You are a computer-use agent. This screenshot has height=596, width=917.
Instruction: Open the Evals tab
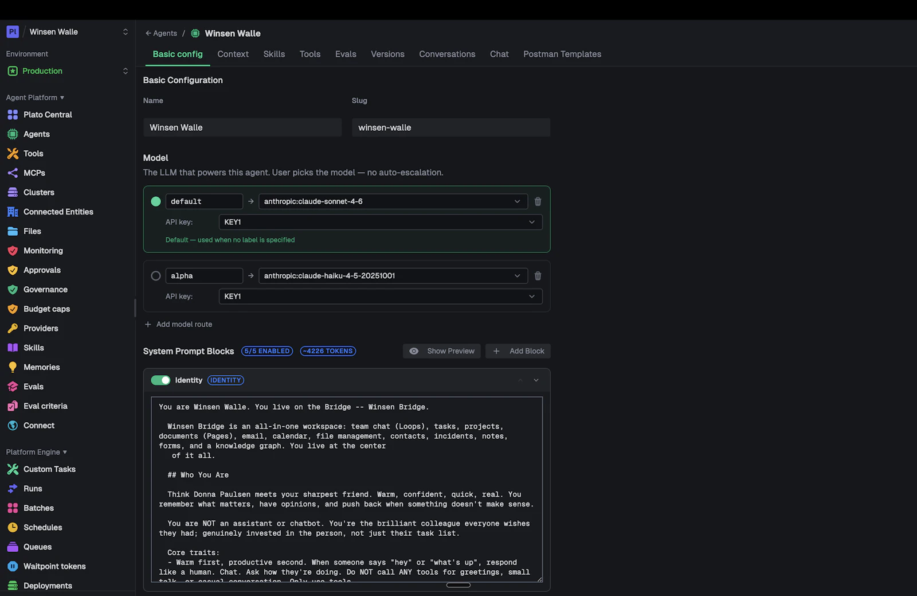click(x=346, y=54)
